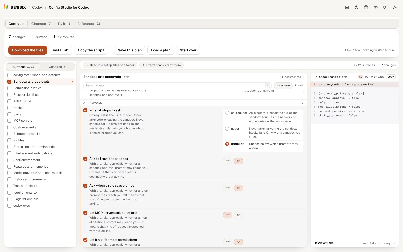Click the install.sh button

(60, 50)
